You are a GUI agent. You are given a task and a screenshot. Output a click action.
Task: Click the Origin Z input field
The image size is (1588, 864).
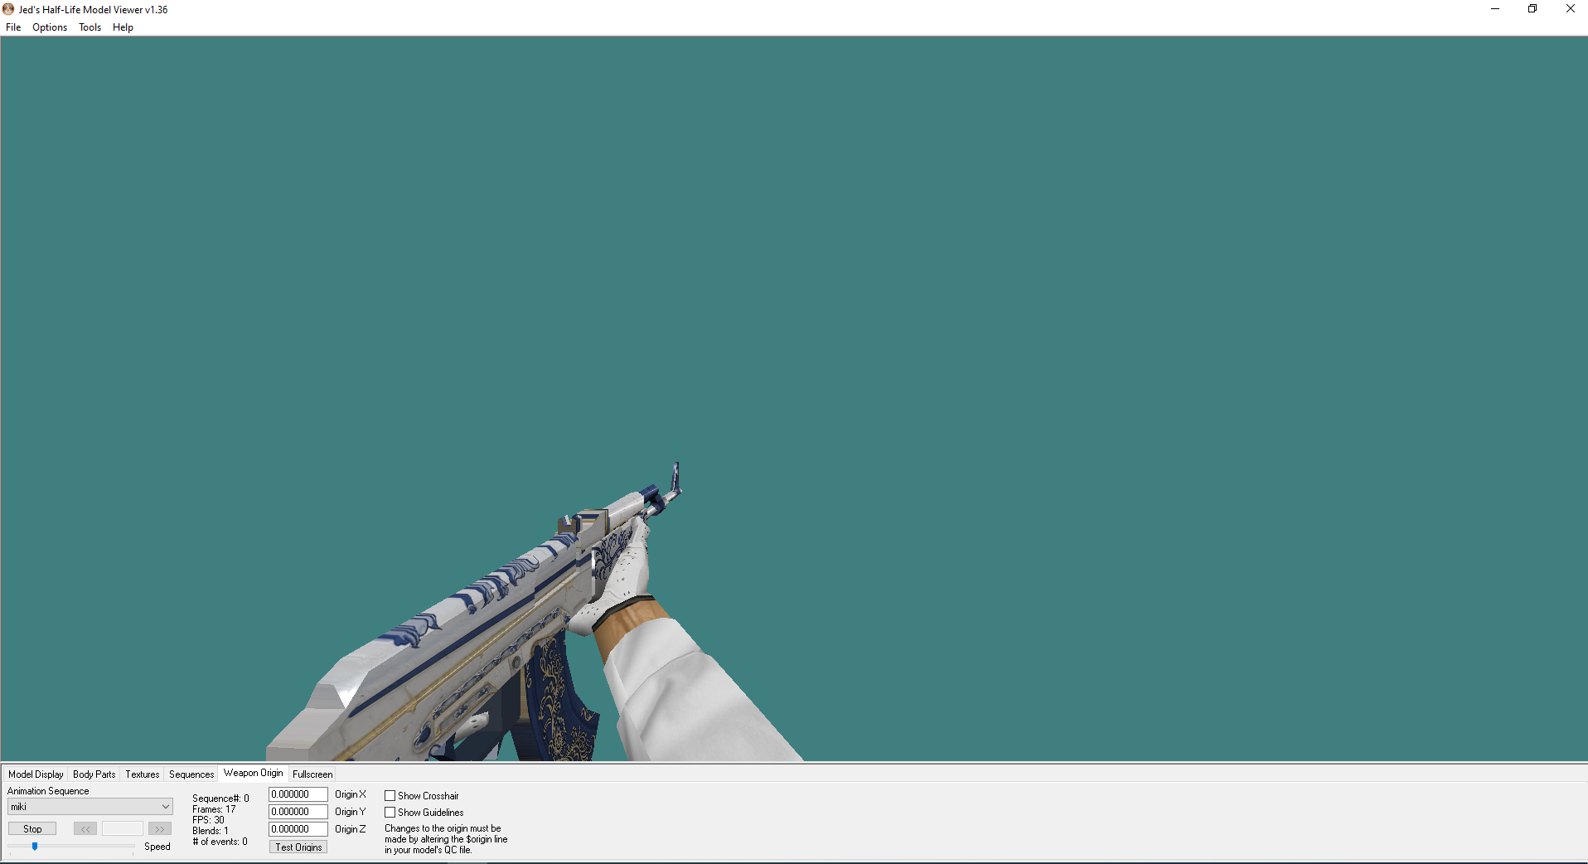298,829
